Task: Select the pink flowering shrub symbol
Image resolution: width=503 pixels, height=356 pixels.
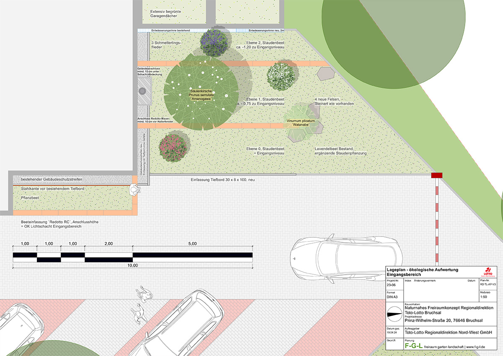Action: pyautogui.click(x=173, y=146)
